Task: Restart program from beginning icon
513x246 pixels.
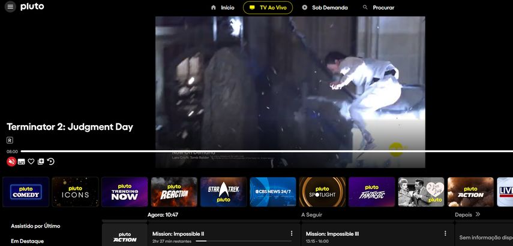Action: [51, 162]
